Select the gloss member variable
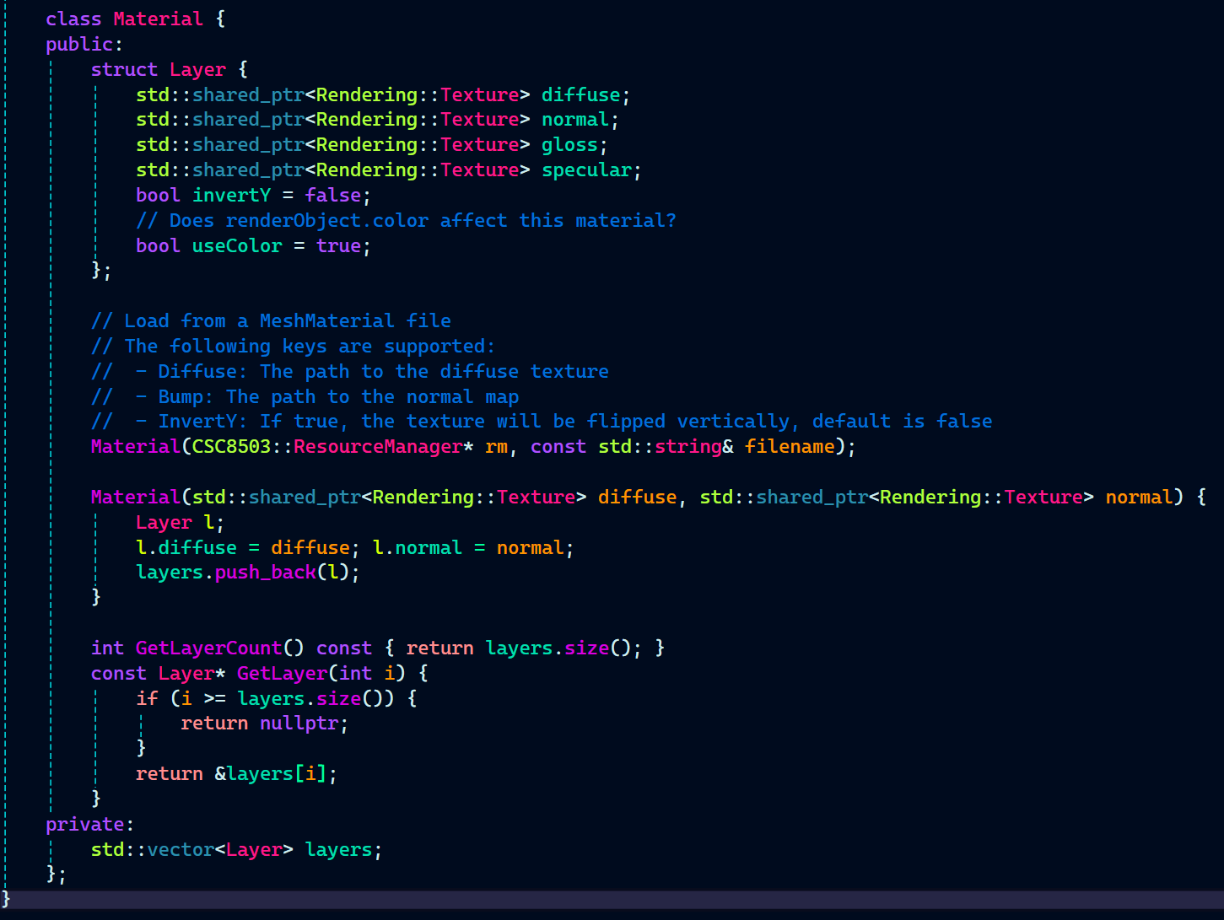Image resolution: width=1224 pixels, height=920 pixels. click(569, 145)
